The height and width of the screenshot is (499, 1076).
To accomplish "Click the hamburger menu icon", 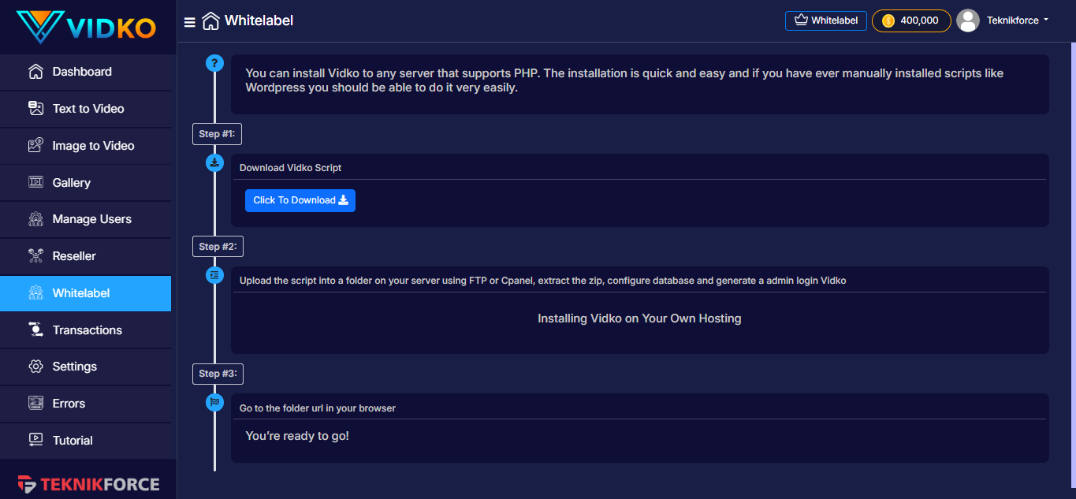I will 190,22.
